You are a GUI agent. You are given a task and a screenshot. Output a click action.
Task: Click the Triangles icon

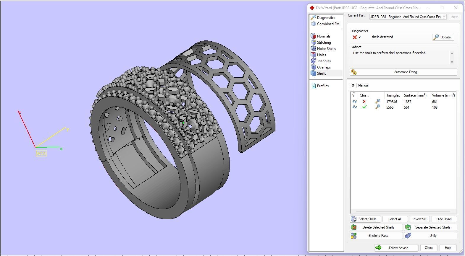tap(314, 61)
